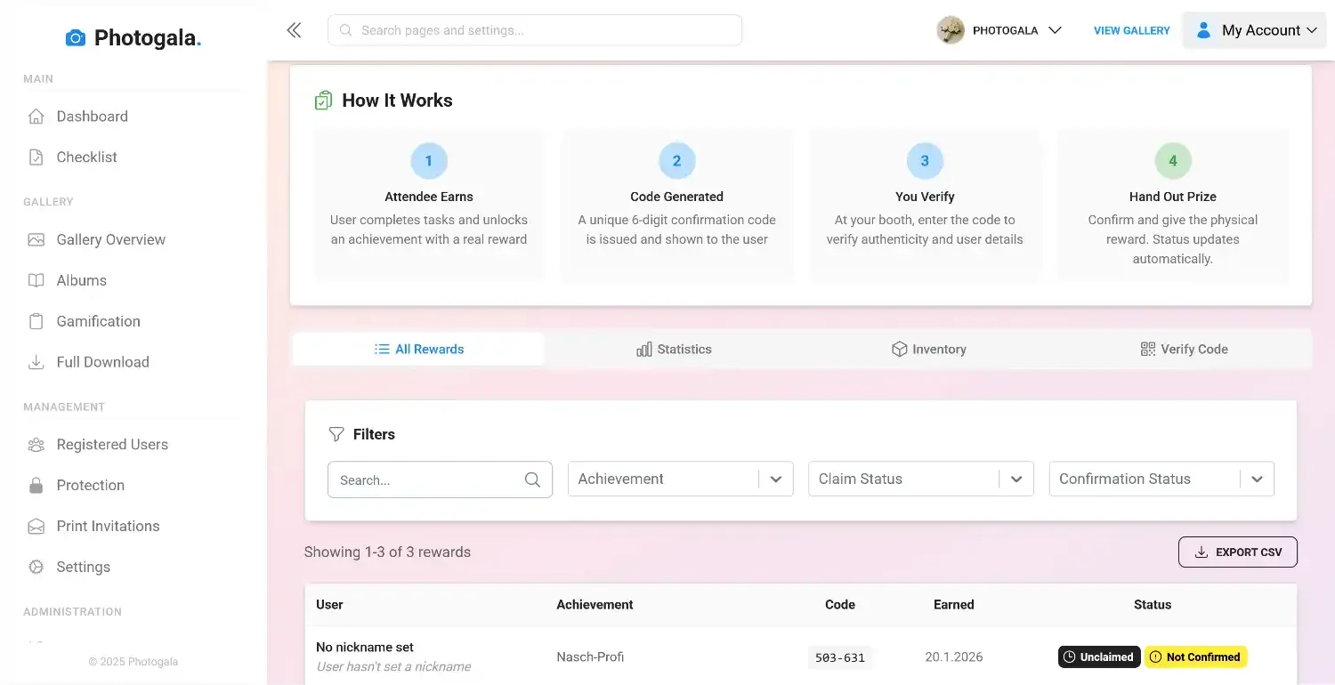Open the Verify Code tab
Image resolution: width=1335 pixels, height=685 pixels.
(x=1184, y=349)
